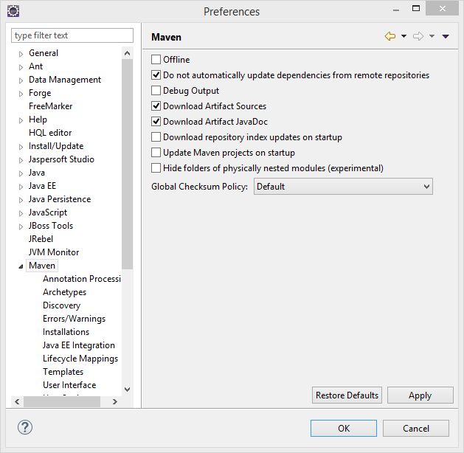Open Annotation Processing under Maven
Screen dimensions: 464x453
click(82, 279)
